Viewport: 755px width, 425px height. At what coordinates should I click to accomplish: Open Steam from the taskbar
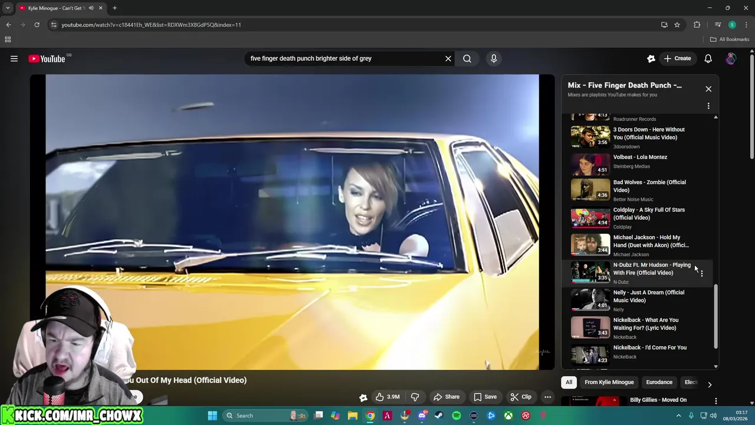tap(439, 416)
